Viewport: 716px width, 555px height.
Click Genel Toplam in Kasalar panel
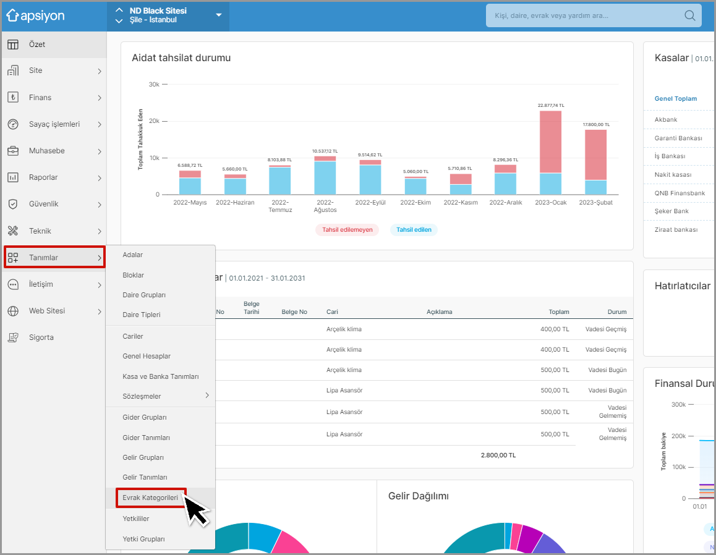click(x=675, y=99)
